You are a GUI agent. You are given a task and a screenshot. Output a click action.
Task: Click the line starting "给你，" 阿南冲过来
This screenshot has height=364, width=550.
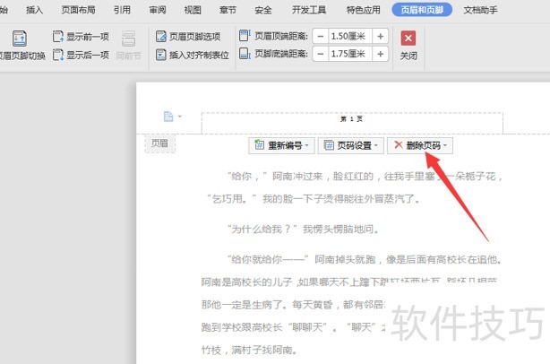tap(365, 176)
